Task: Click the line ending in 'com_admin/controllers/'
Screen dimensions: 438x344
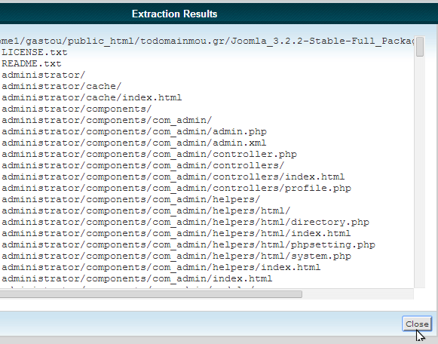Action: (x=143, y=165)
